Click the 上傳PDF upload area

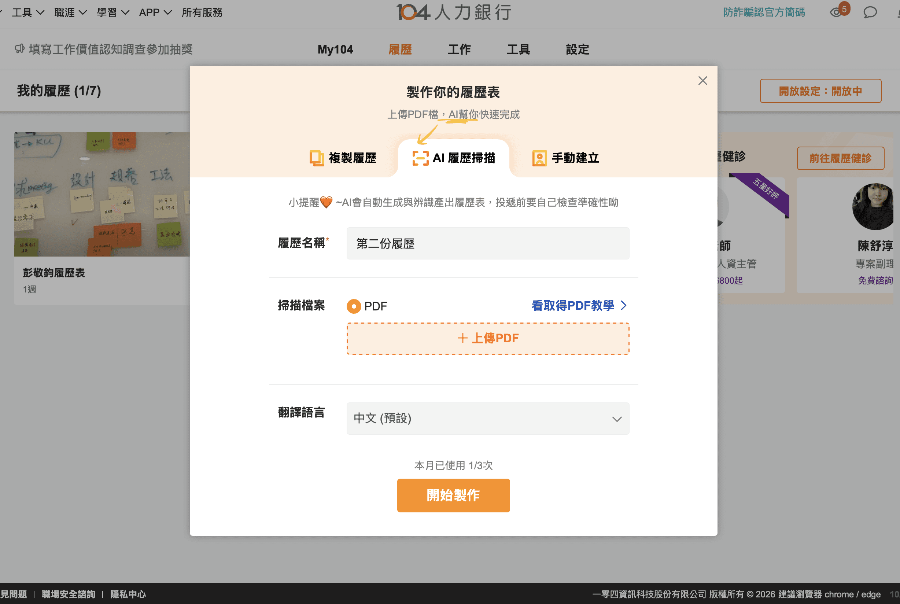(x=487, y=338)
